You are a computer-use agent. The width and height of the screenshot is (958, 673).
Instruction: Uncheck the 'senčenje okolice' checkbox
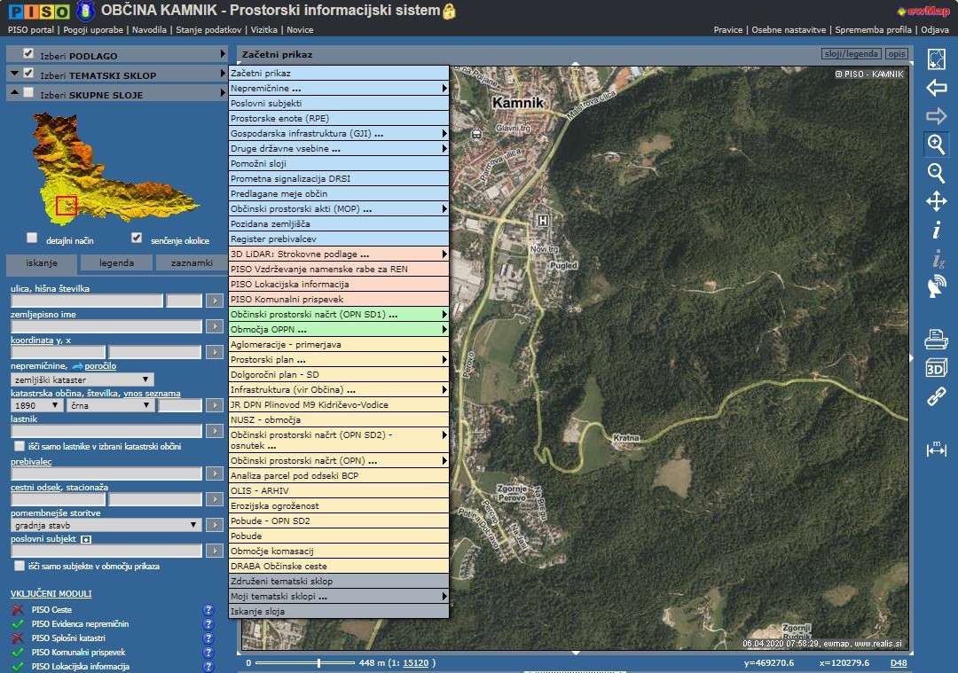[137, 238]
